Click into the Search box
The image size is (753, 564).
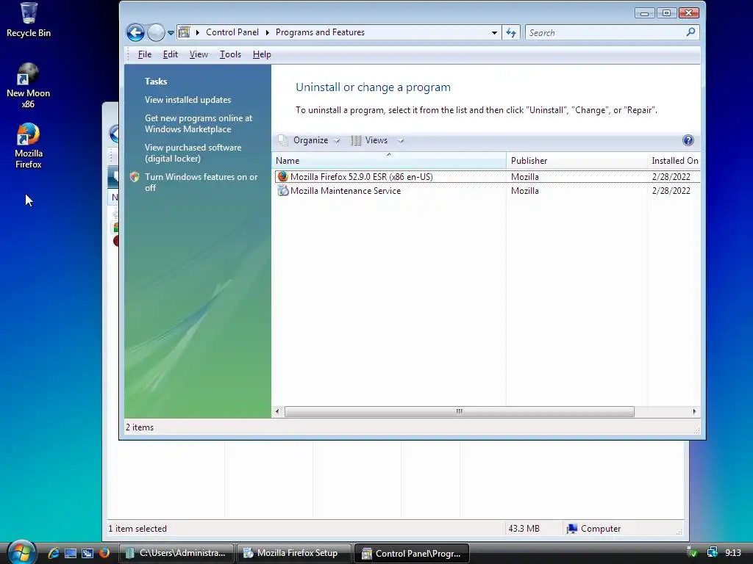point(605,32)
